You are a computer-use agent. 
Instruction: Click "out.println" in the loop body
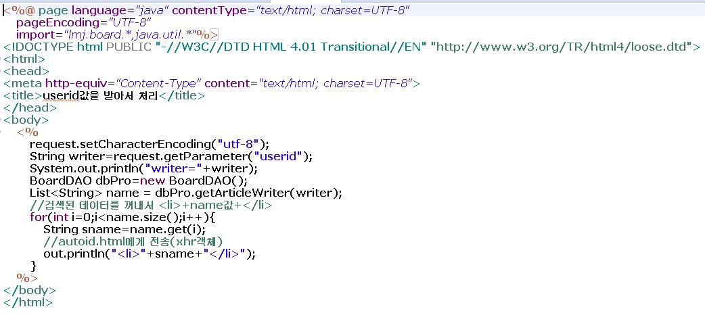coord(73,254)
